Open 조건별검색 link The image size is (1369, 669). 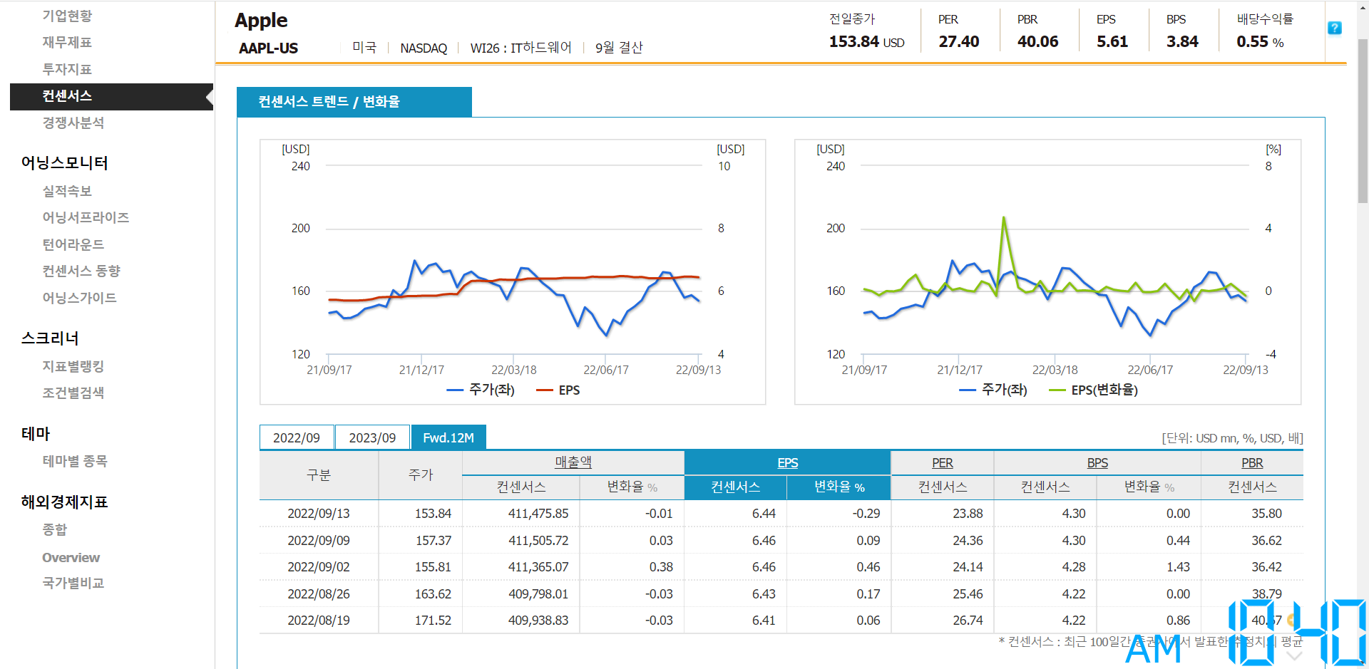click(73, 393)
